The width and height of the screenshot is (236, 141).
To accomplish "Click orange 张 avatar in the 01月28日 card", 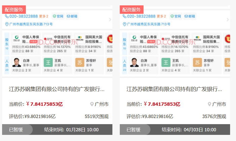I will pos(110,62).
